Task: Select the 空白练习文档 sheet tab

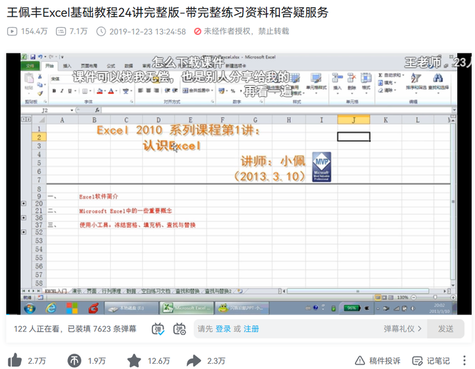Action: tap(156, 291)
